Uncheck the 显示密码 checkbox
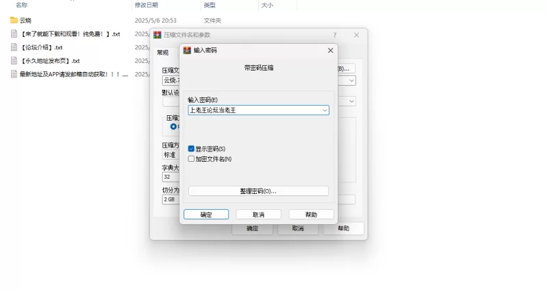The width and height of the screenshot is (548, 290). pyautogui.click(x=191, y=149)
